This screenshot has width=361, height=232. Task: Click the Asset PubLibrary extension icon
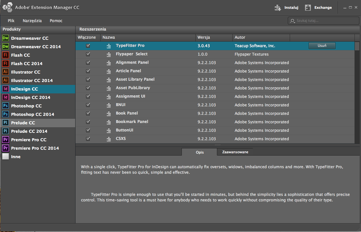point(109,88)
